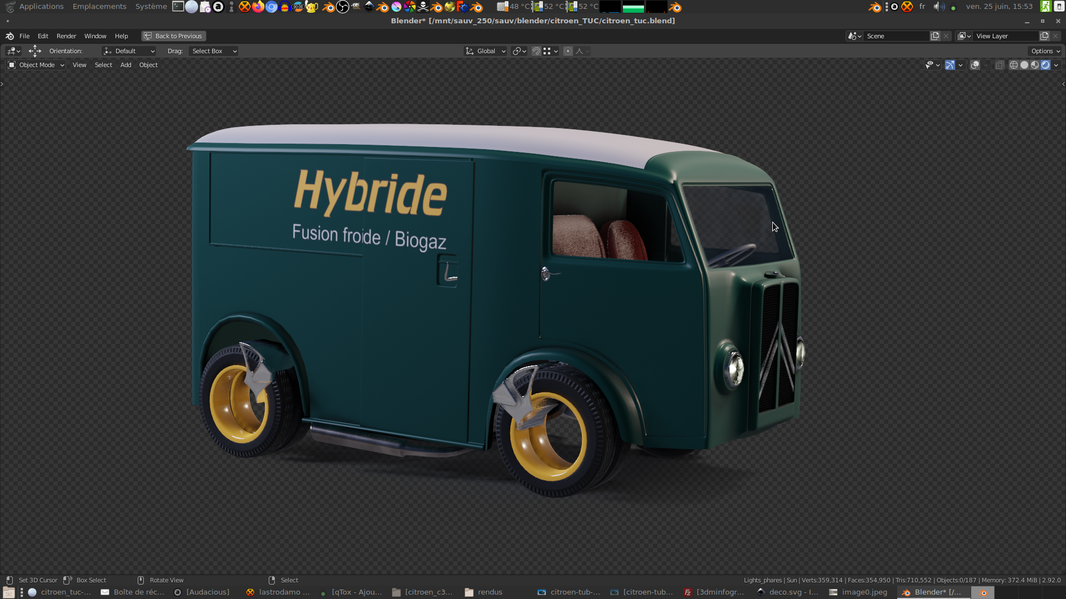Expand the right sidebar arrow
This screenshot has width=1066, height=599.
[1063, 84]
